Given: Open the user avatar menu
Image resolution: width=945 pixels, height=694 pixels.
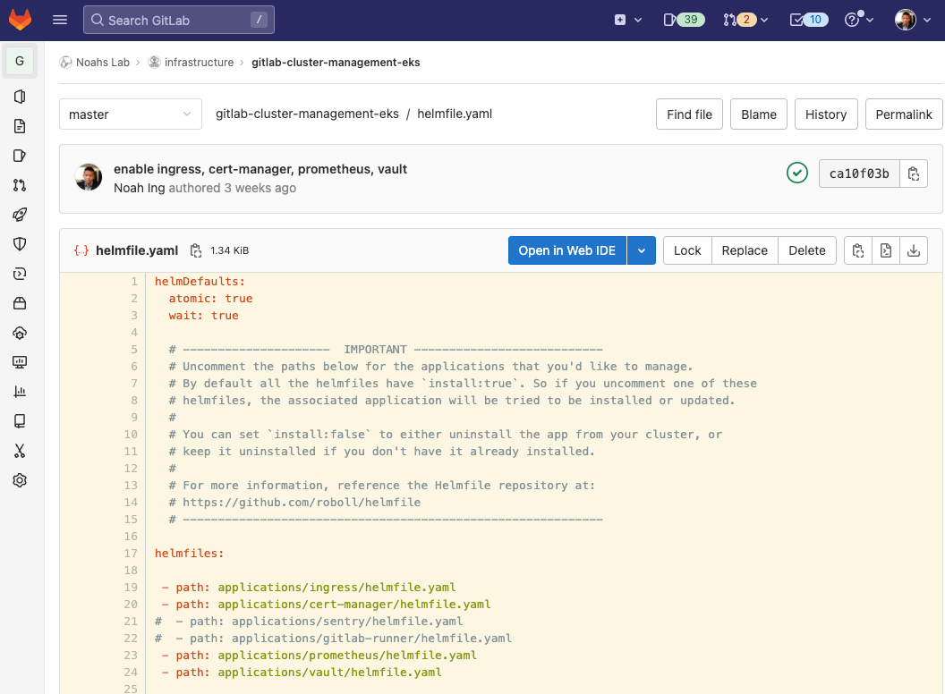Looking at the screenshot, I should click(x=906, y=19).
